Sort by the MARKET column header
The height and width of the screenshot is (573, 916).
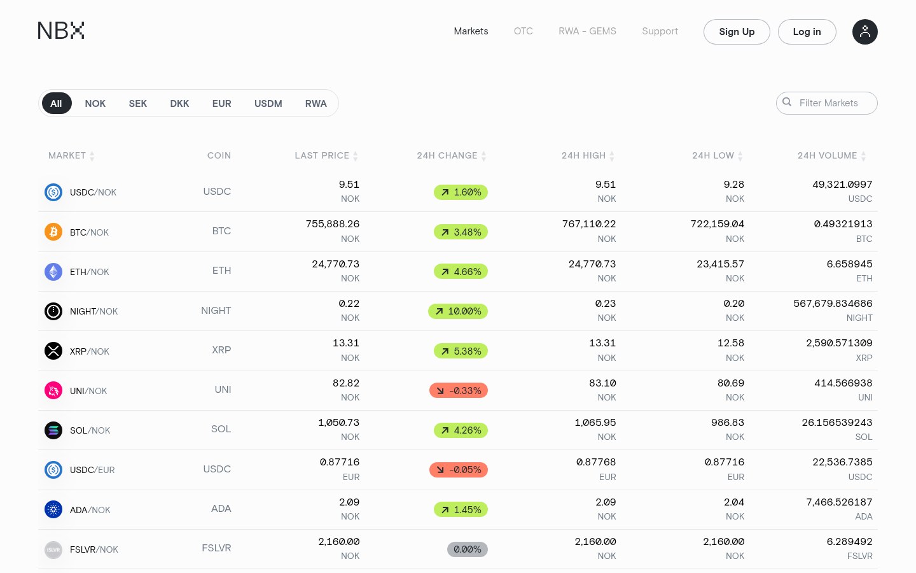[x=71, y=155]
